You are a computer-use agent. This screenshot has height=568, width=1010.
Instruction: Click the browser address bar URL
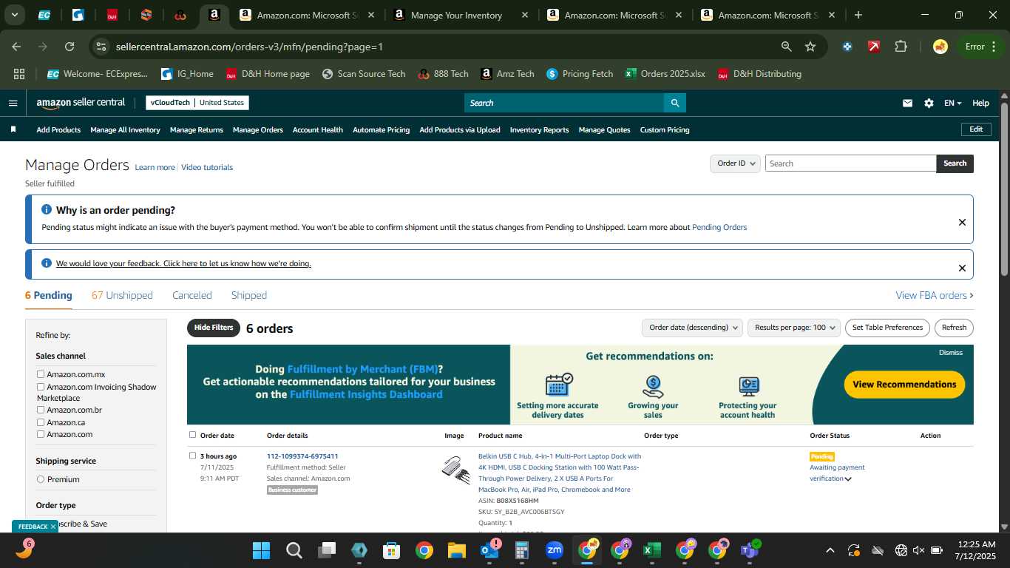click(249, 47)
